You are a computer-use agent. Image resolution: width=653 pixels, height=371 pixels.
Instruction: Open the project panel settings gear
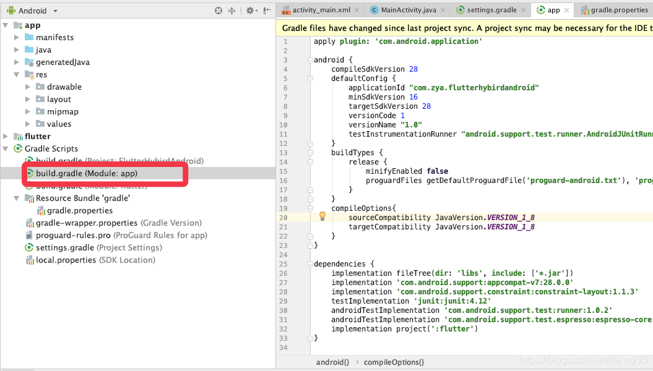coord(249,11)
